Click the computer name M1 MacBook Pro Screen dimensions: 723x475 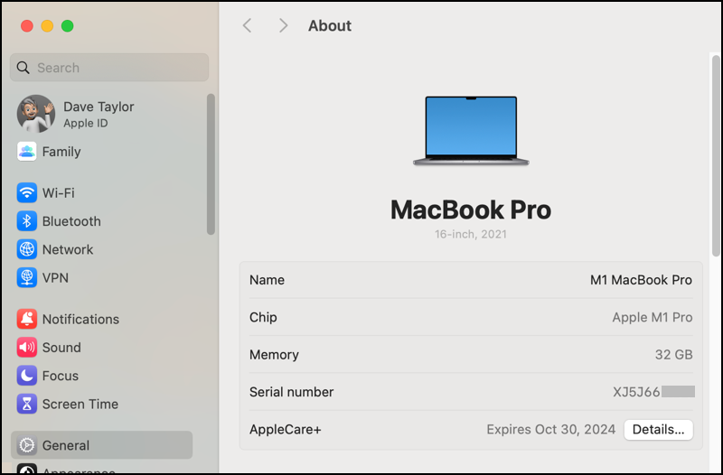click(x=641, y=280)
